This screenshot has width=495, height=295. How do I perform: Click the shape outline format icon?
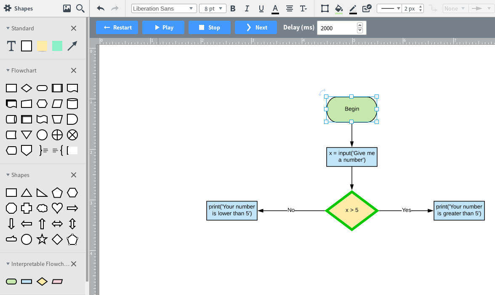point(325,8)
